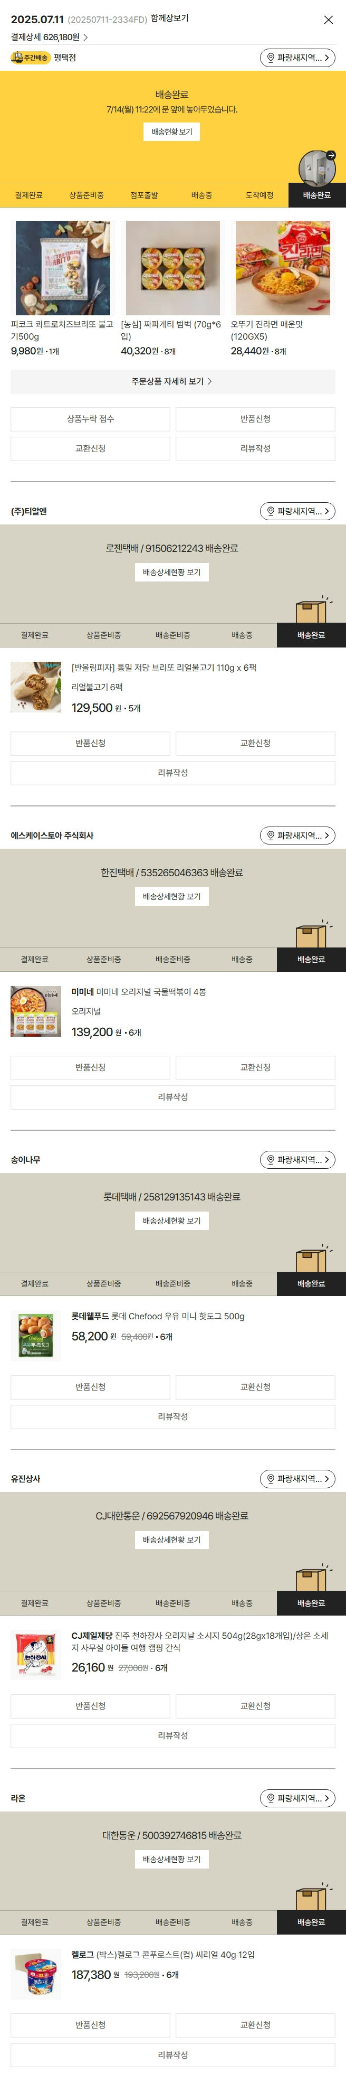Image resolution: width=346 pixels, height=2074 pixels.
Task: Tap the 주간배송 truck badge
Action: tap(30, 58)
